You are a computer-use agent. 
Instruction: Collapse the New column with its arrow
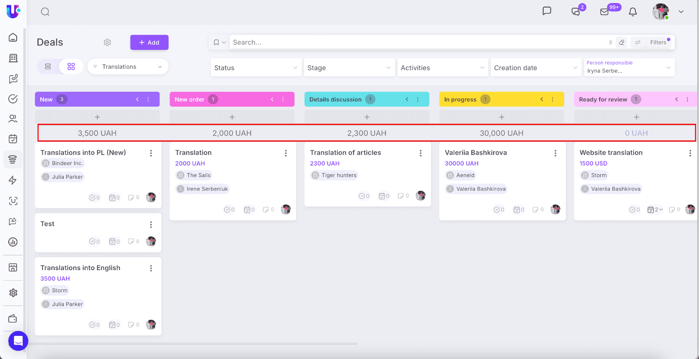click(x=137, y=99)
